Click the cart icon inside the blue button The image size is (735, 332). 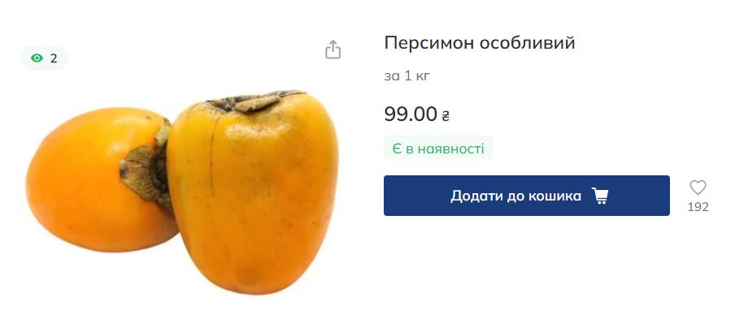pyautogui.click(x=599, y=196)
